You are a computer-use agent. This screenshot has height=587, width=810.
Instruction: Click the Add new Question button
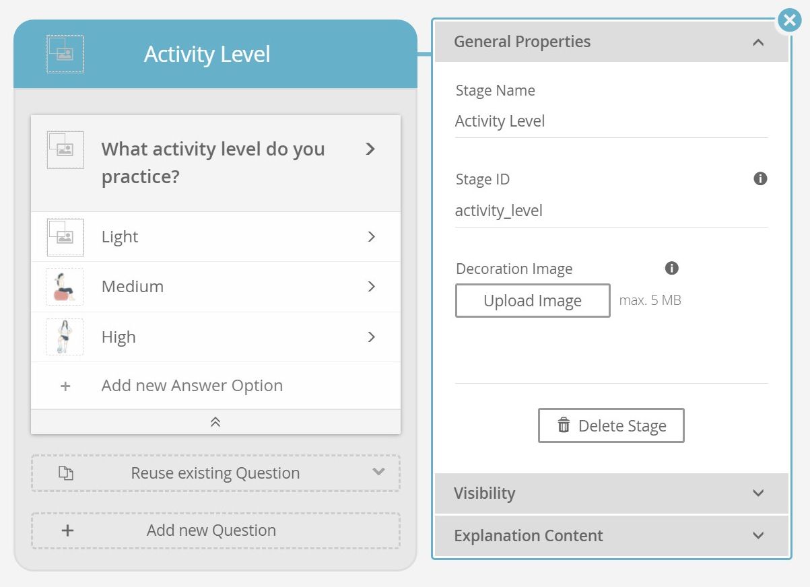tap(215, 530)
